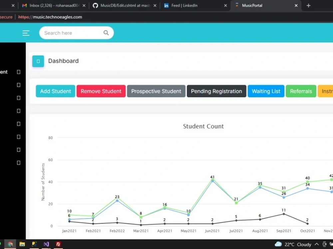Screen dimensions: 333x249
Task: Click the Oct2021 green data point 40
Action: coord(307,182)
